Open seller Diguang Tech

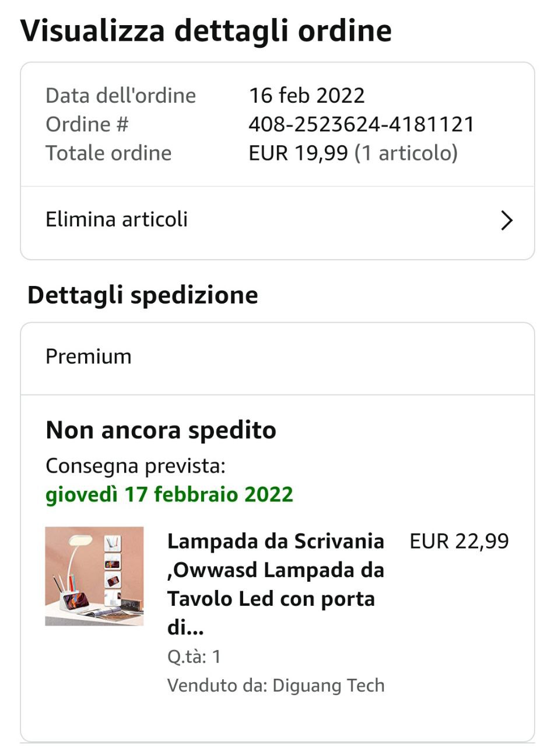(328, 685)
